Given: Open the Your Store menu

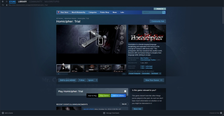Looking at the screenshot, I should (64, 12).
